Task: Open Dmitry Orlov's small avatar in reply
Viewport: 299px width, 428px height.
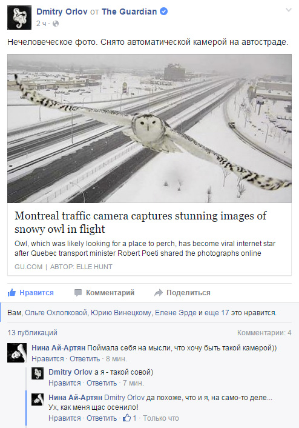Action: click(38, 373)
